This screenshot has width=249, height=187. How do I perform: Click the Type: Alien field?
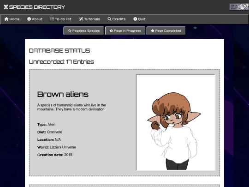click(x=47, y=125)
